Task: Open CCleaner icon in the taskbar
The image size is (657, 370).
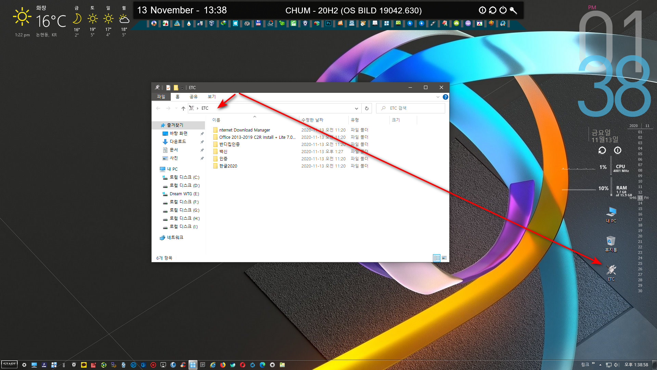Action: 183,365
